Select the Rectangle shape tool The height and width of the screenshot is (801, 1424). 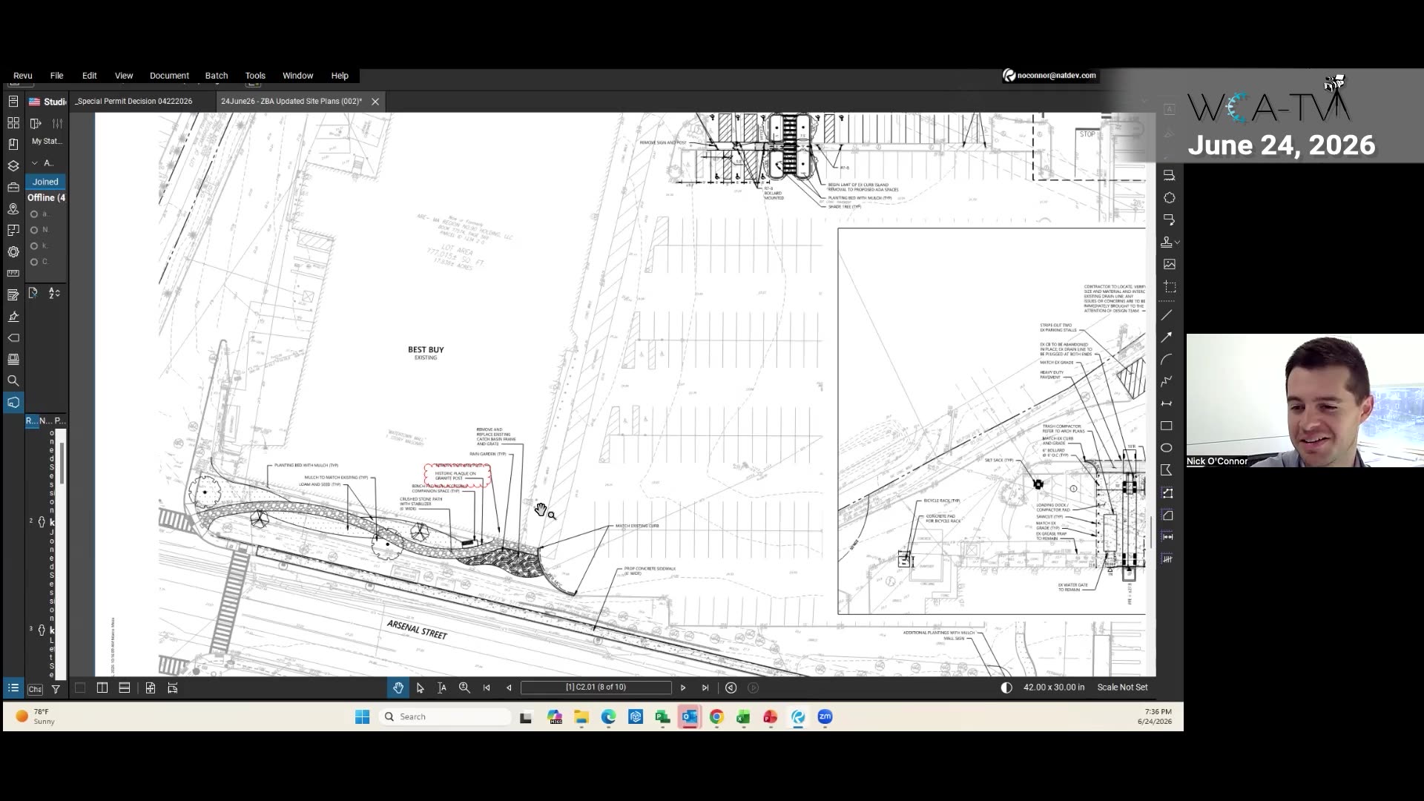pyautogui.click(x=1167, y=426)
